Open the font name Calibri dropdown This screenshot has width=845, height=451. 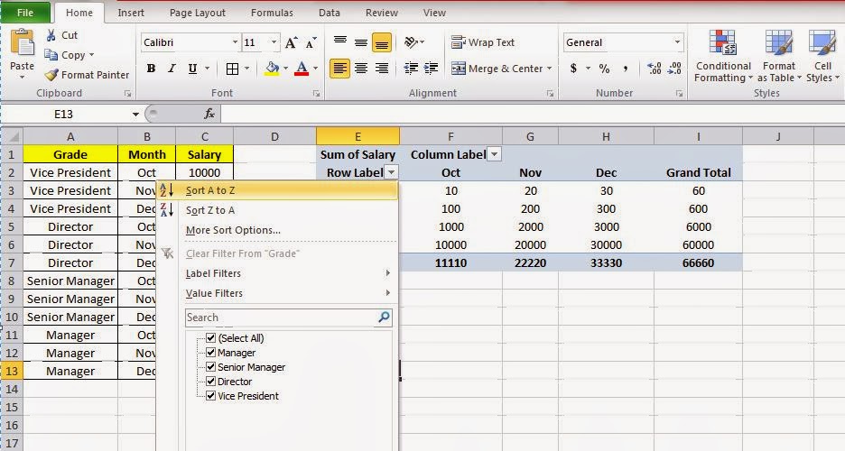coord(235,42)
